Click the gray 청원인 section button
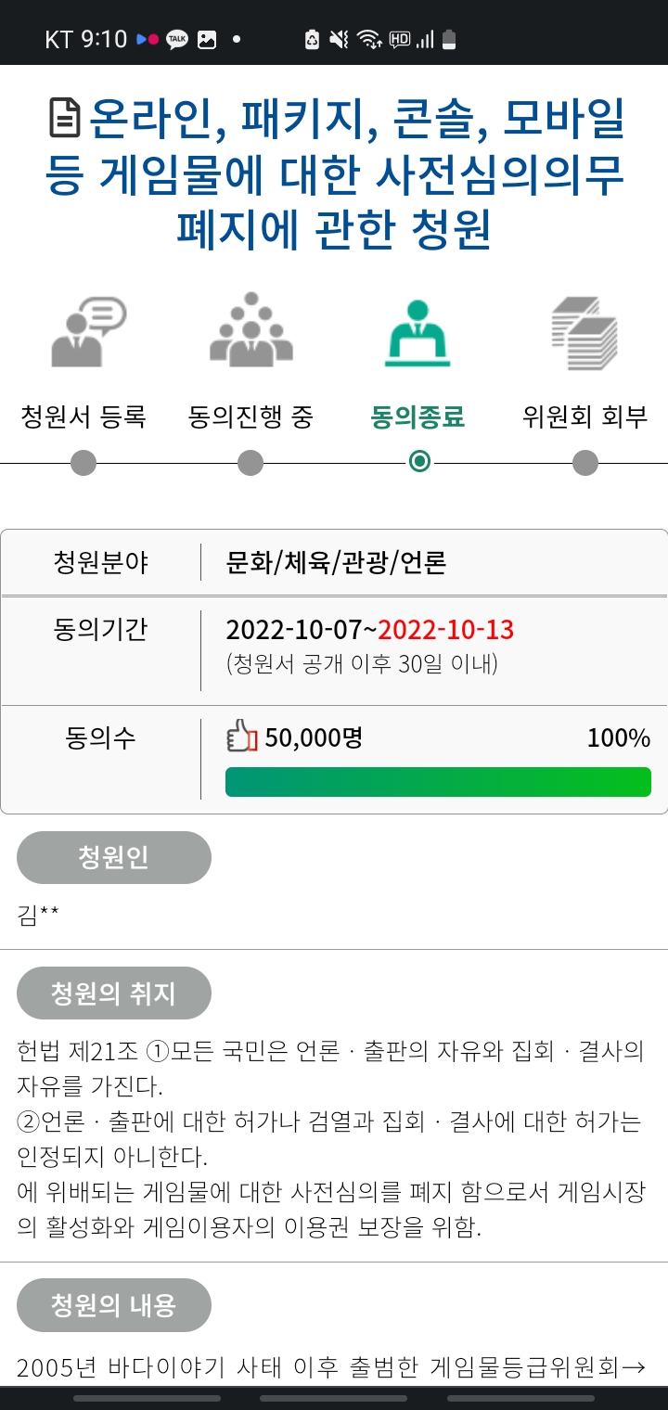Screen dimensions: 668x1410 (114, 857)
